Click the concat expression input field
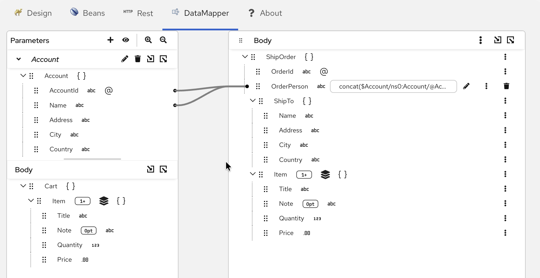 click(393, 86)
